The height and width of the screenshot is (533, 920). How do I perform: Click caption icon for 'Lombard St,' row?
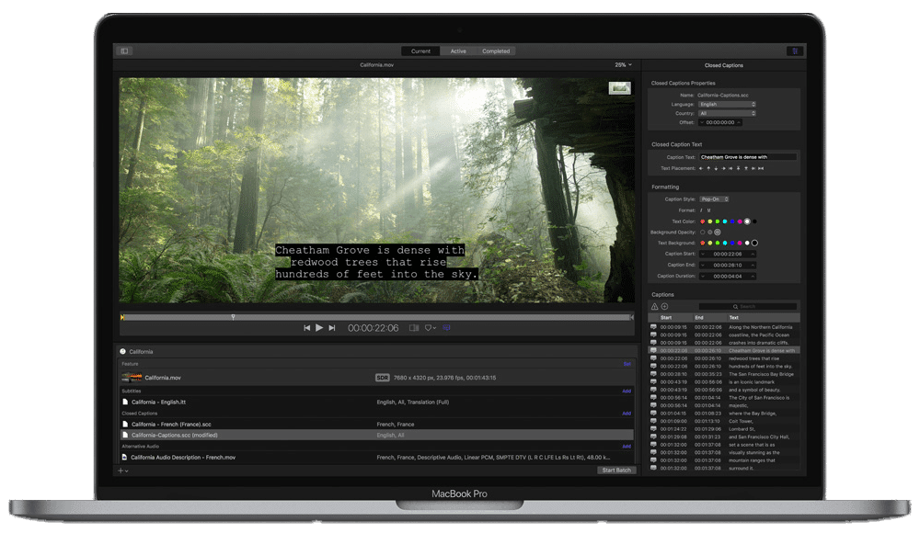[653, 428]
